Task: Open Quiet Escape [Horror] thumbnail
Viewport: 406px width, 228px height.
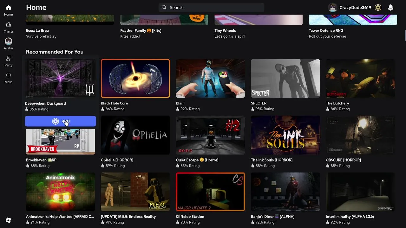Action: (210, 135)
